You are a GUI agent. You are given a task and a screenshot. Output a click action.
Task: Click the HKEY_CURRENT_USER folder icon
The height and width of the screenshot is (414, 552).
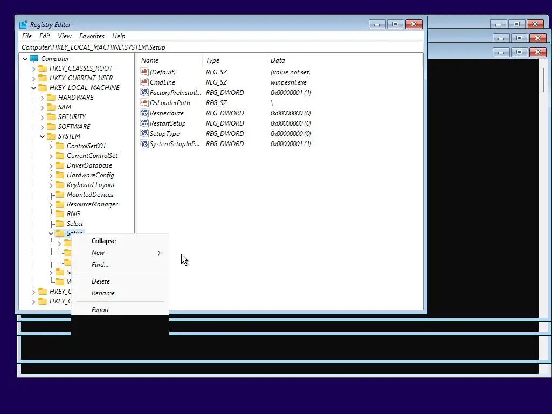pyautogui.click(x=43, y=78)
